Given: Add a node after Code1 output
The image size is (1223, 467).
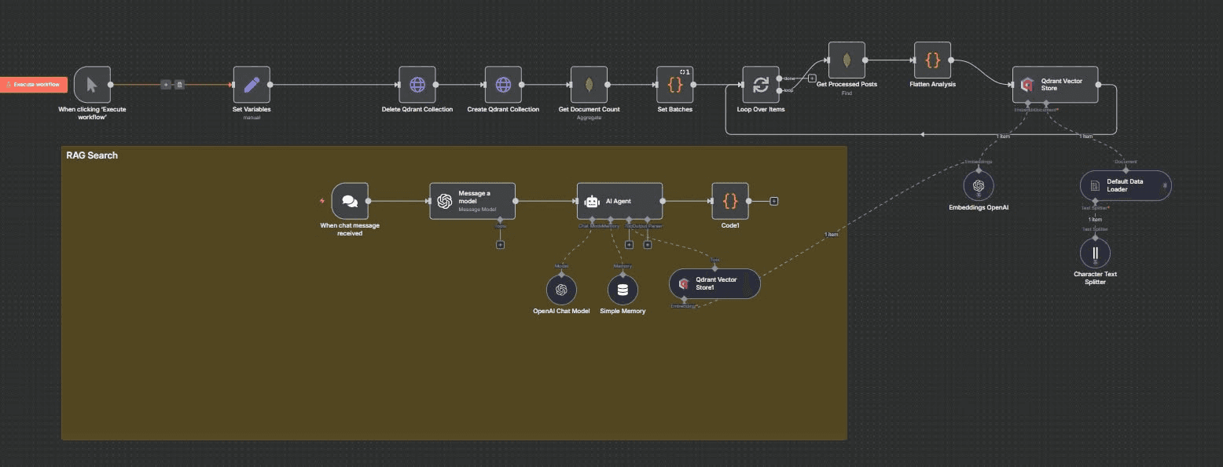Looking at the screenshot, I should click(x=774, y=201).
